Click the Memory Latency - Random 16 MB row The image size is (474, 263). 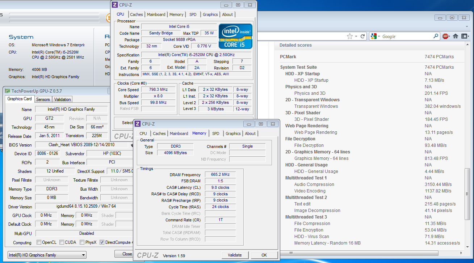tap(372, 243)
